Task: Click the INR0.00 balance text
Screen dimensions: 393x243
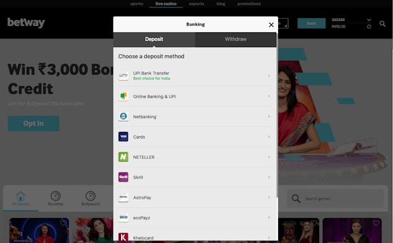Action: [338, 26]
